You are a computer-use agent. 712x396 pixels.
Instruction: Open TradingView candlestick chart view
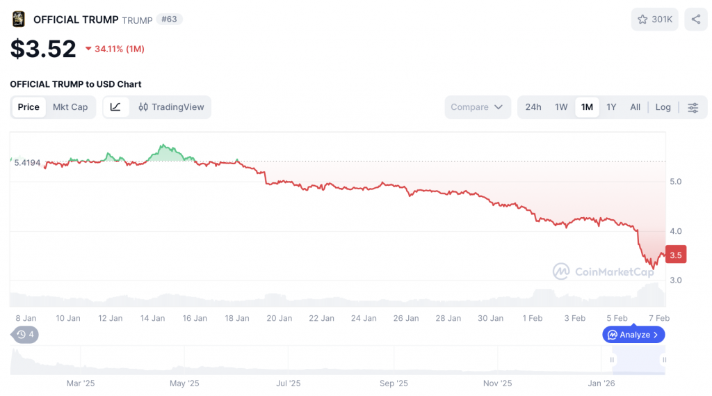click(171, 107)
